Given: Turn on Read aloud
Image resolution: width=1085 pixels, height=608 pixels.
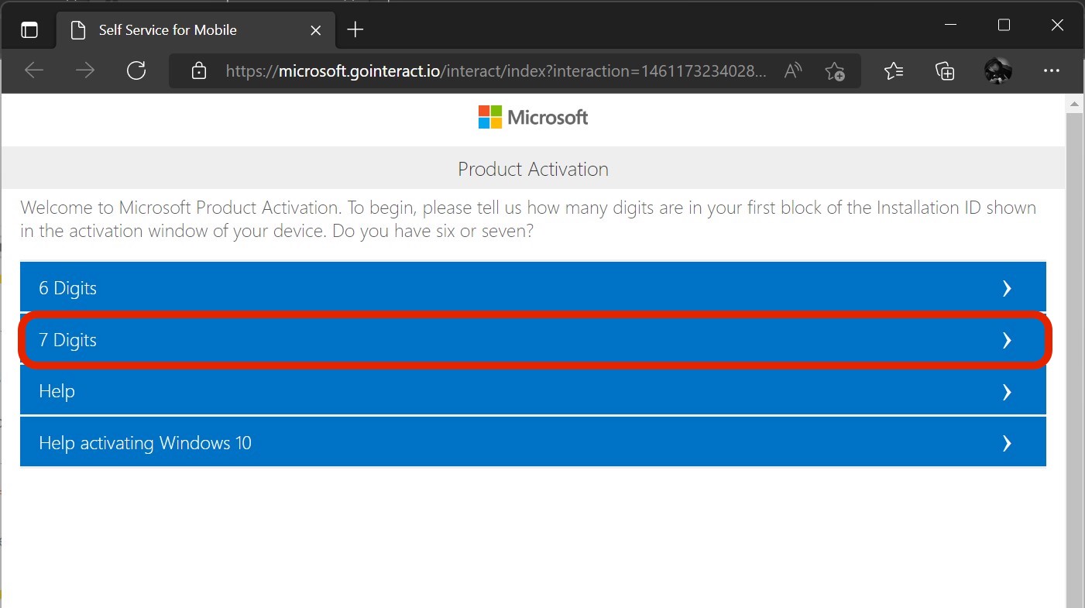Looking at the screenshot, I should coord(792,71).
